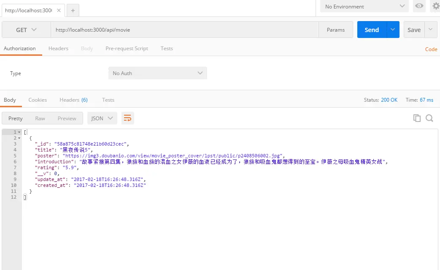This screenshot has width=440, height=270.
Task: Add a new request tab with plus
Action: pos(73,11)
